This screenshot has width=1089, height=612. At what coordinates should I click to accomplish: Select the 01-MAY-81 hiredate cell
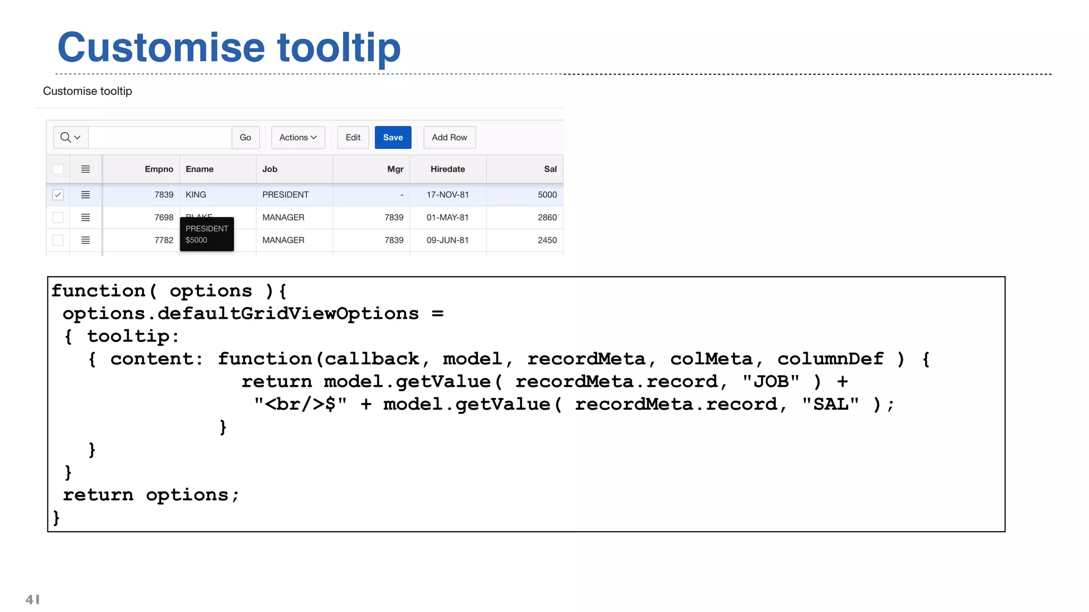tap(448, 217)
